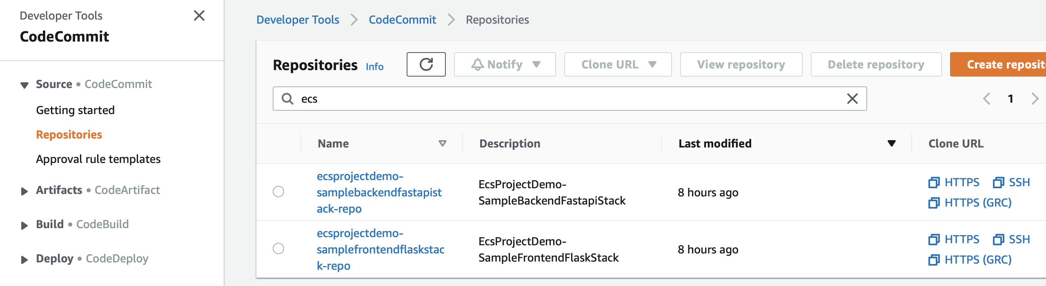Image resolution: width=1046 pixels, height=286 pixels.
Task: Select the samplebackendfastapistack-repo radio button
Action: (278, 191)
